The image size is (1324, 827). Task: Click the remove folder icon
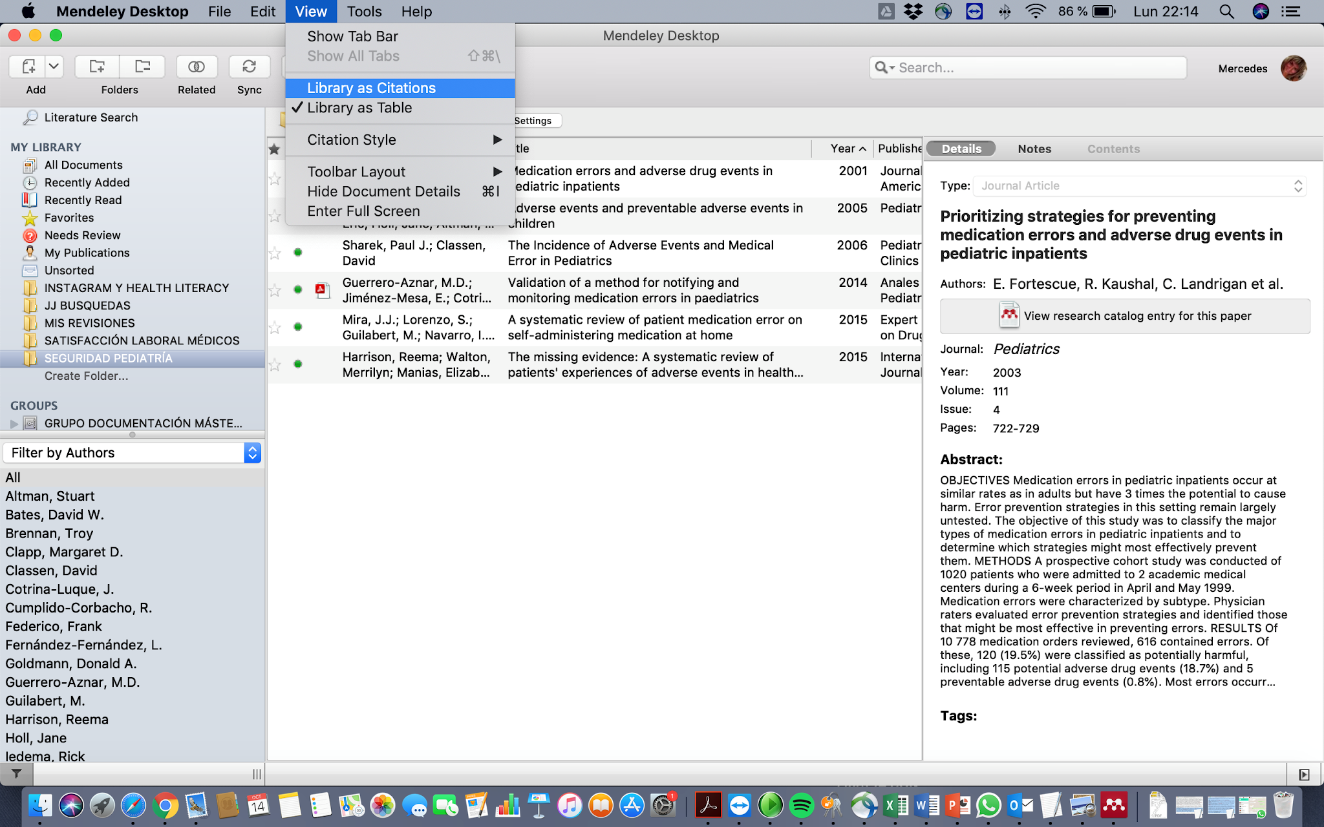(x=142, y=67)
